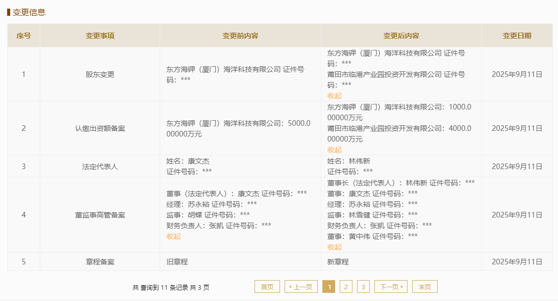Click date 2025年9月11日 in 认缴出资额备案 row
This screenshot has width=558, height=301.
(x=517, y=128)
